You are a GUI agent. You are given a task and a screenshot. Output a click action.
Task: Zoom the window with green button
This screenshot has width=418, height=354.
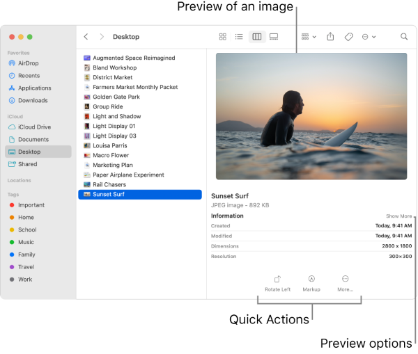(x=30, y=37)
